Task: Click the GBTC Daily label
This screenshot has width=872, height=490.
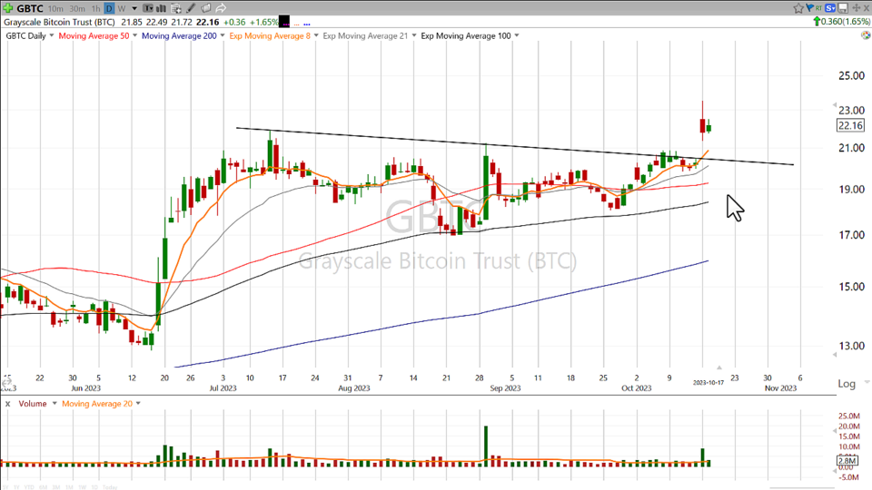Action: pyautogui.click(x=26, y=35)
